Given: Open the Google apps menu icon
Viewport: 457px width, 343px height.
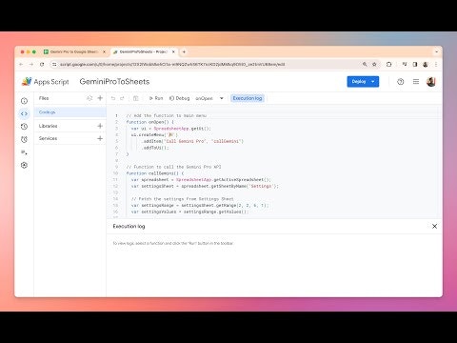Looking at the screenshot, I should click(x=416, y=82).
